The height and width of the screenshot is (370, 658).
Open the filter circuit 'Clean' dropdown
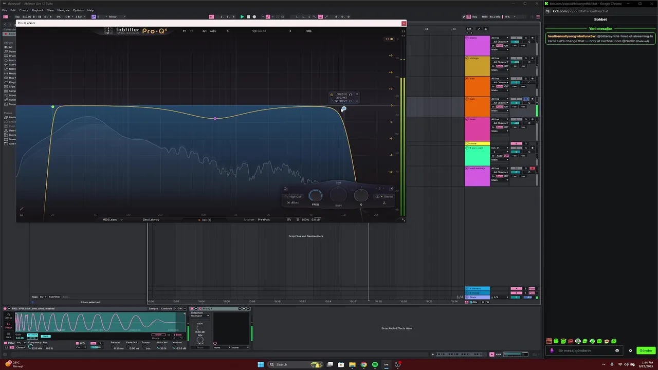[21, 348]
